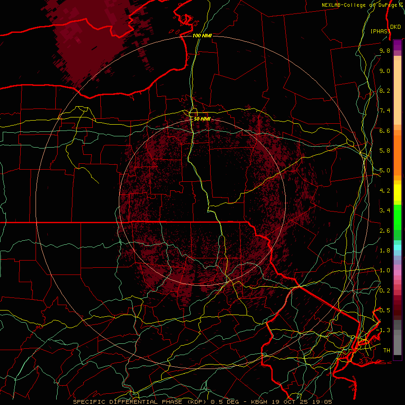Click the pale peach color bar segment

tap(397, 93)
